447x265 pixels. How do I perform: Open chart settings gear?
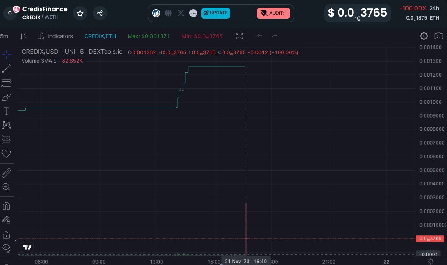[x=424, y=36]
